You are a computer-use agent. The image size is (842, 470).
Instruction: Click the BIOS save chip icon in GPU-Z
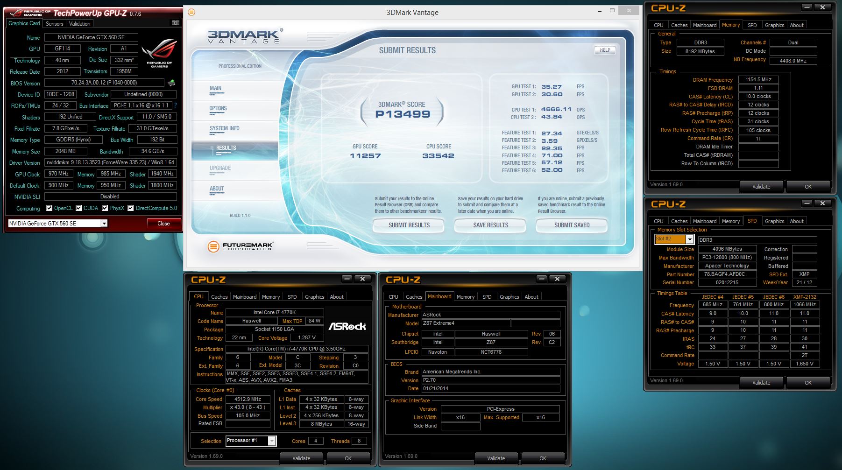click(171, 83)
